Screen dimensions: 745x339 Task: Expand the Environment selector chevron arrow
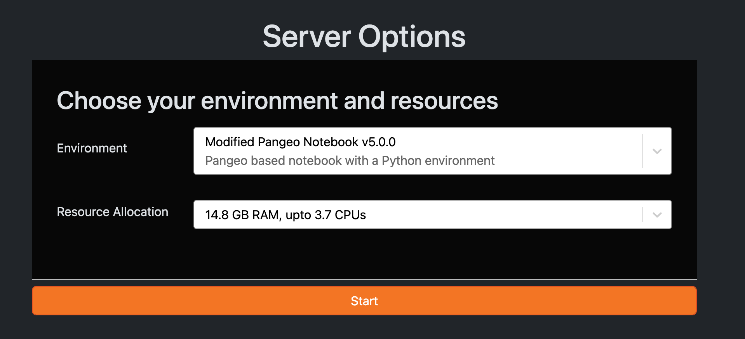[x=657, y=151]
